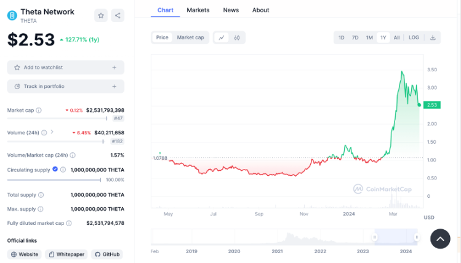Click the fully diluted value $2,531,794,578
Viewport: 461px width, 263px height.
tap(105, 223)
